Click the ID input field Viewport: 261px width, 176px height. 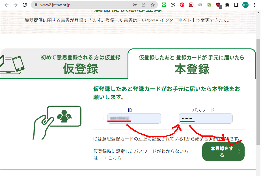tap(134, 119)
